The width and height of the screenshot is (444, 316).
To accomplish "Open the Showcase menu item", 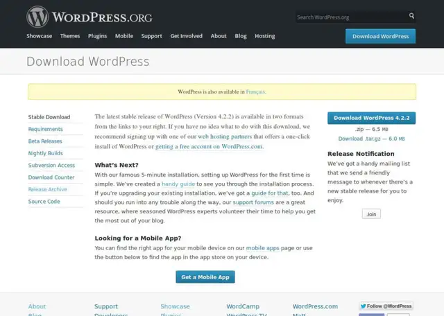I will (40, 36).
